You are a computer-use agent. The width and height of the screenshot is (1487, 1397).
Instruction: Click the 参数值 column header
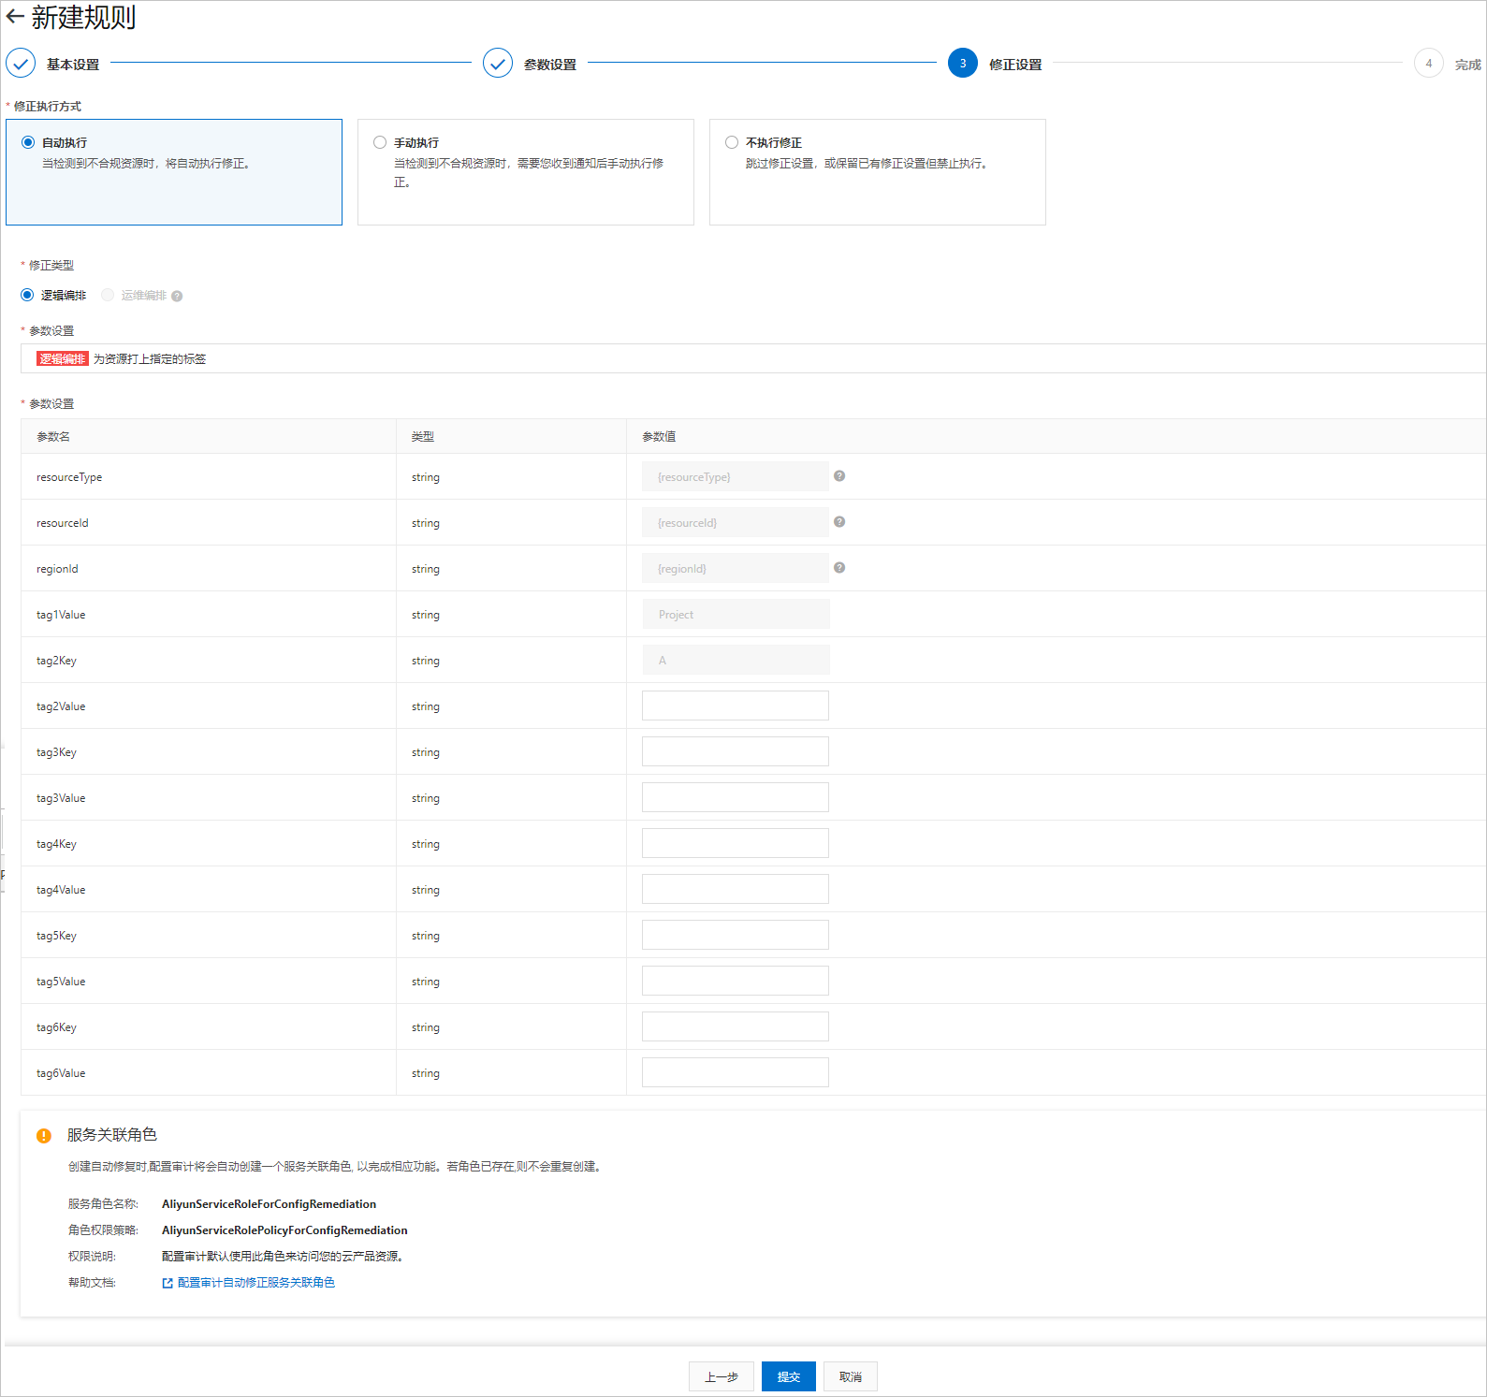point(659,436)
